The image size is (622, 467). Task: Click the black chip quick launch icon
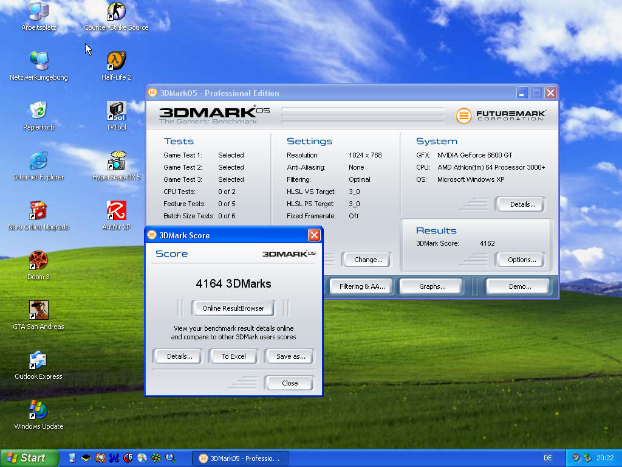coord(86,458)
